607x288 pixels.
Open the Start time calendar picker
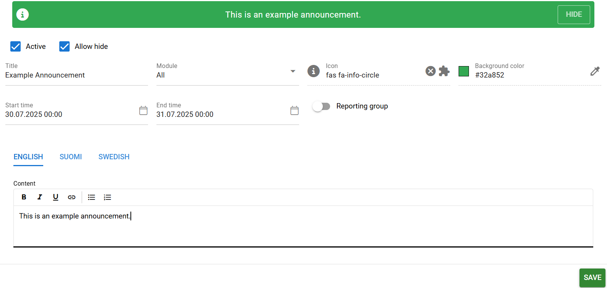tap(143, 111)
